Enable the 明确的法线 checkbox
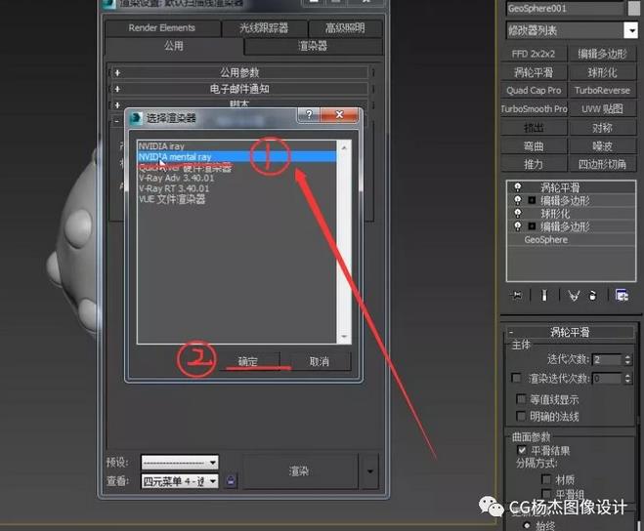The image size is (644, 531). (x=521, y=416)
